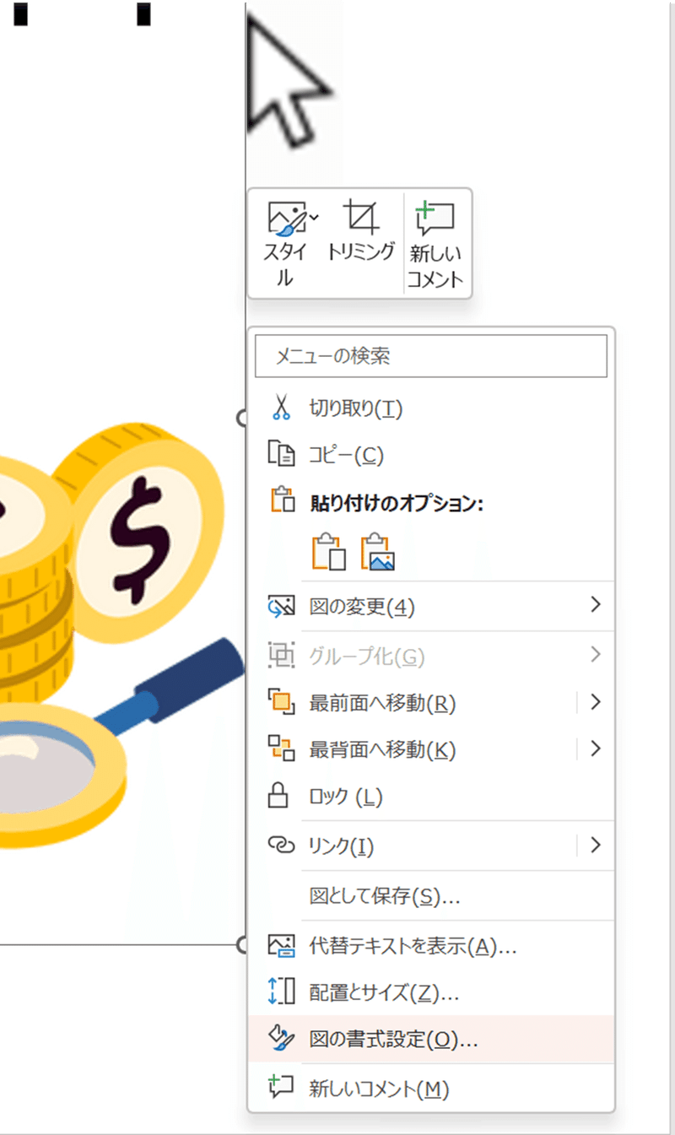Click the 配置とサイズ size icon

280,992
